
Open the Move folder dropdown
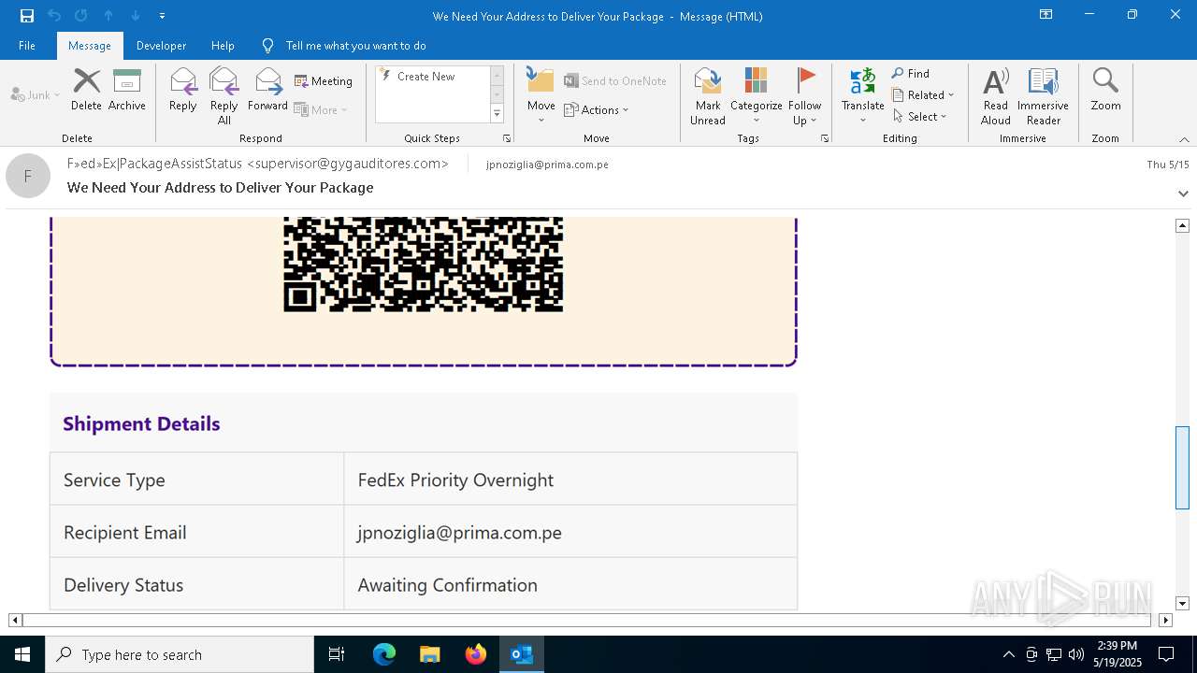point(541,95)
